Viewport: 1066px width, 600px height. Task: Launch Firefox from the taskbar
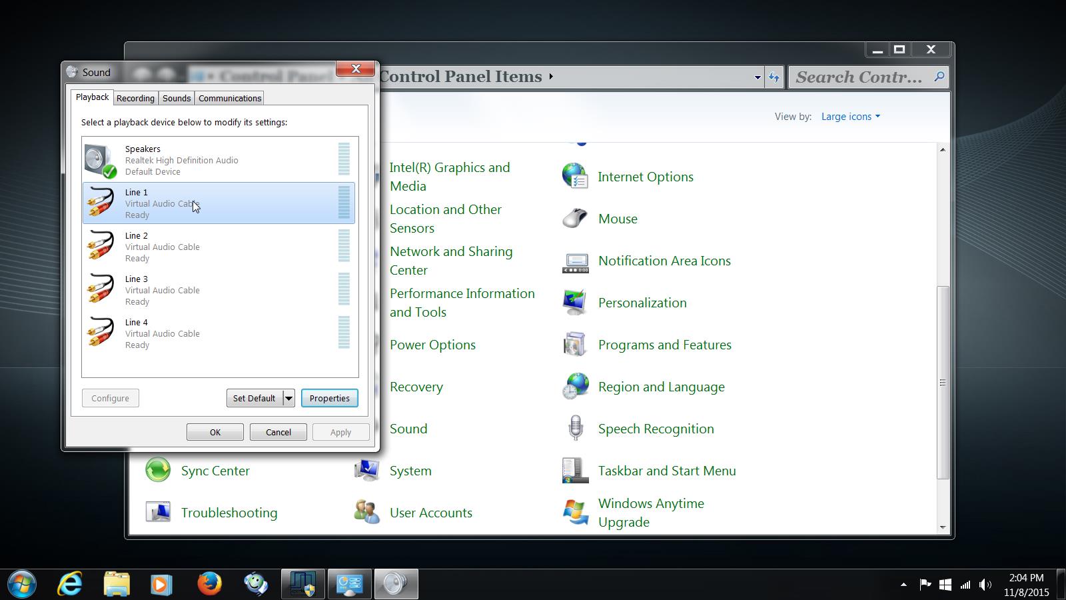[x=209, y=584]
